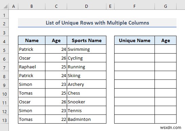
Task: Click the title 'List of Unique Rows with Multiple Columns'
Action: pyautogui.click(x=97, y=23)
